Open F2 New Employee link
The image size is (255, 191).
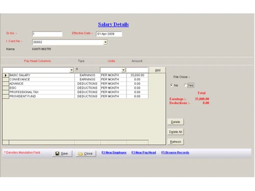point(114,152)
